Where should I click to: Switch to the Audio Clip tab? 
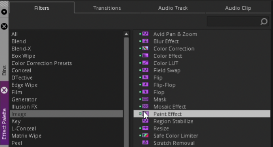238,8
